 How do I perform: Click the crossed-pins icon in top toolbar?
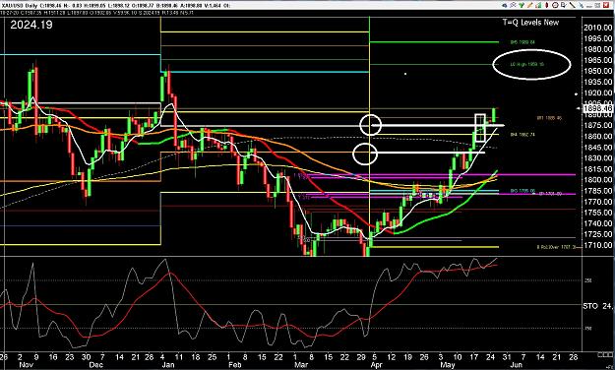point(513,5)
